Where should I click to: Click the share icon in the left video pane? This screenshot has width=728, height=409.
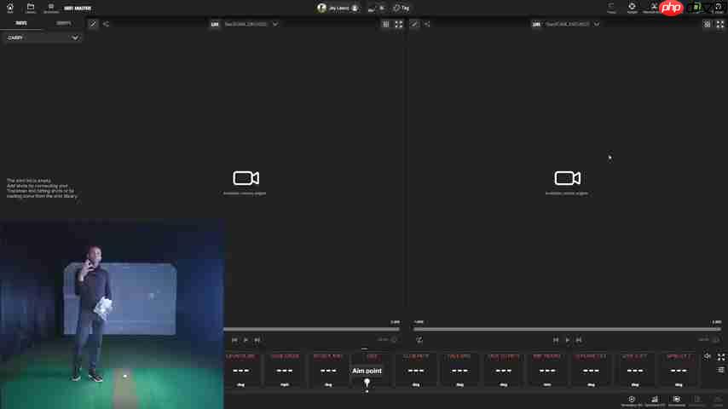click(106, 24)
